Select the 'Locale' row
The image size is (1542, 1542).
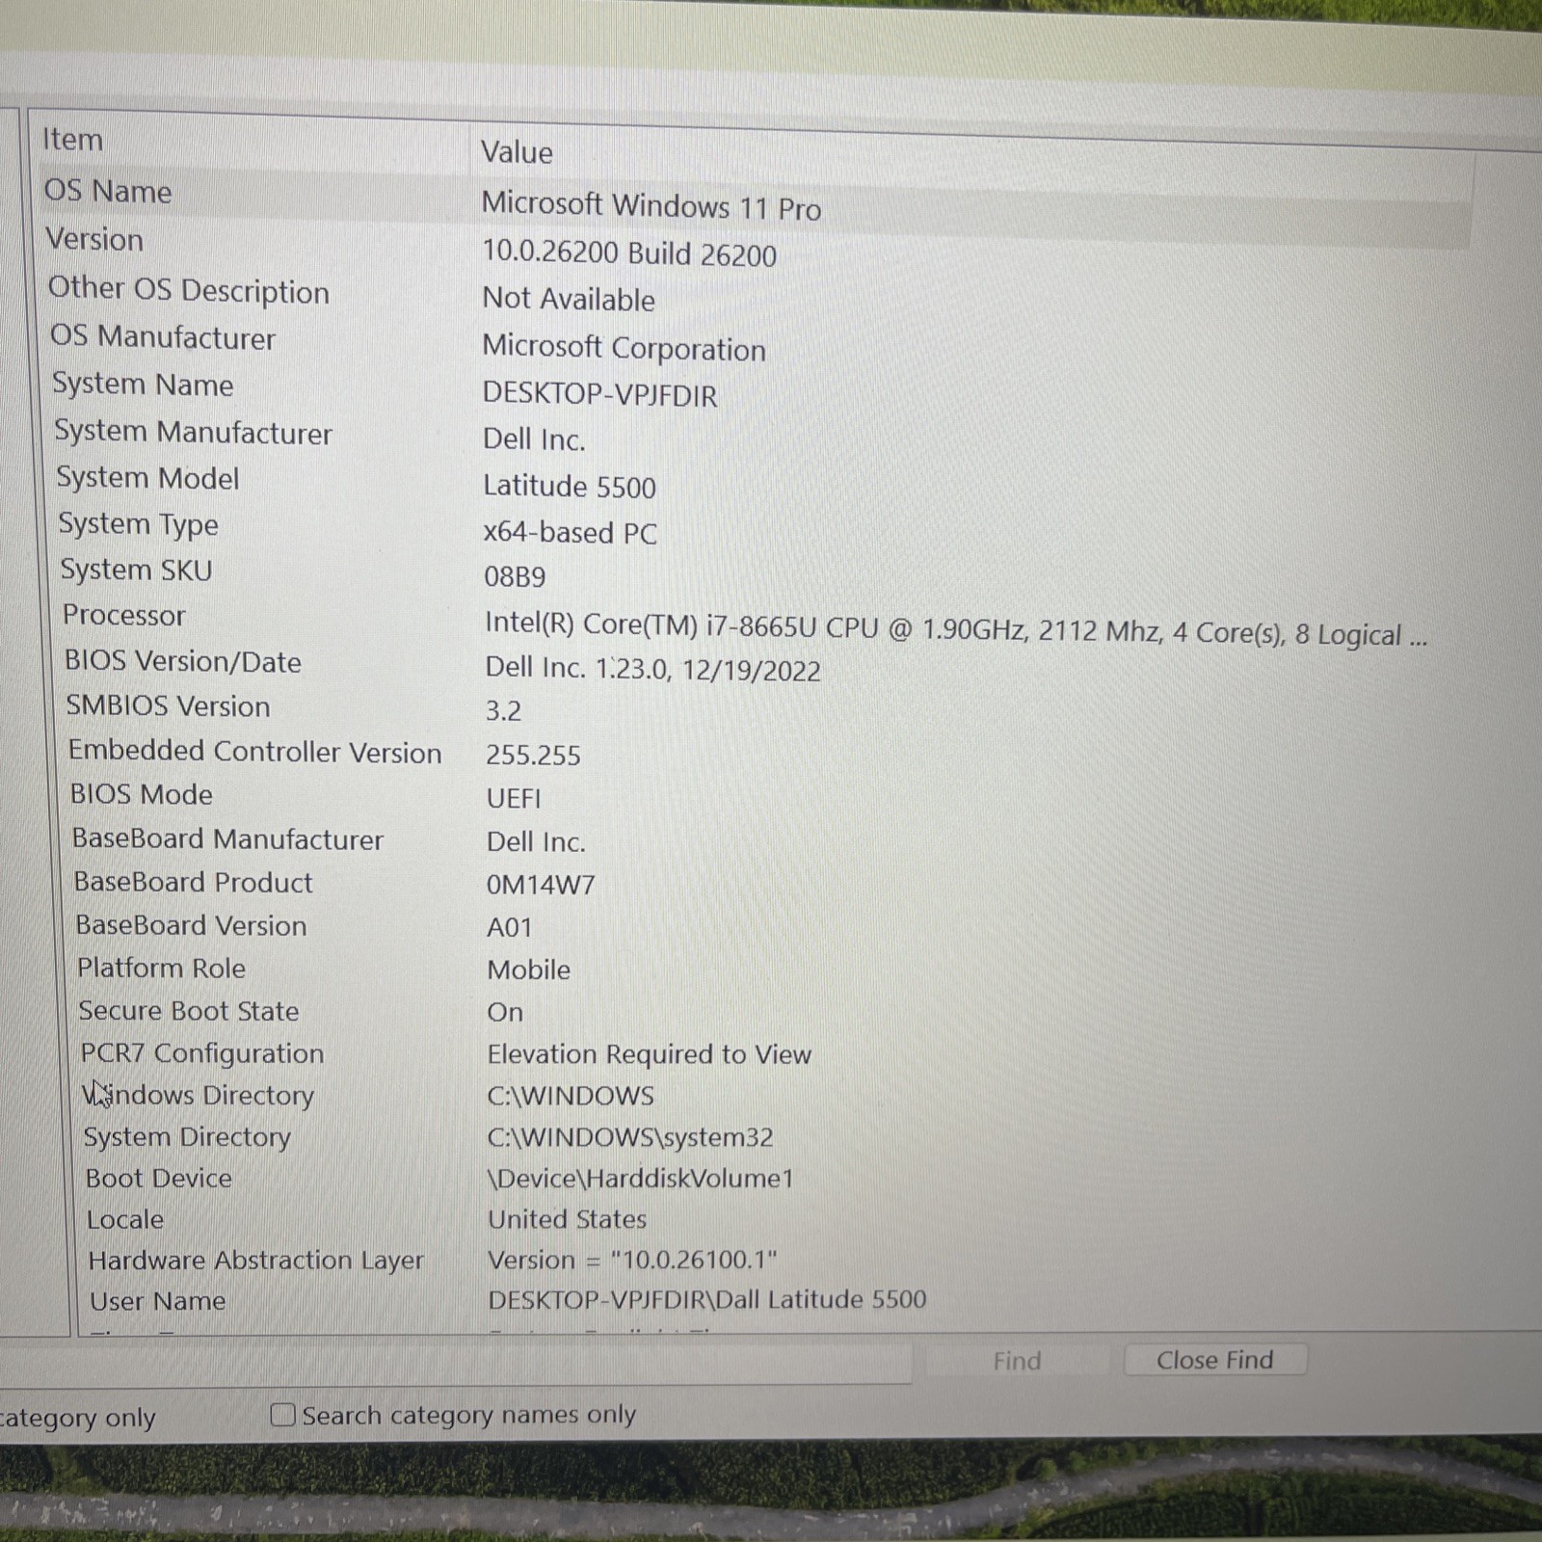[x=125, y=1219]
